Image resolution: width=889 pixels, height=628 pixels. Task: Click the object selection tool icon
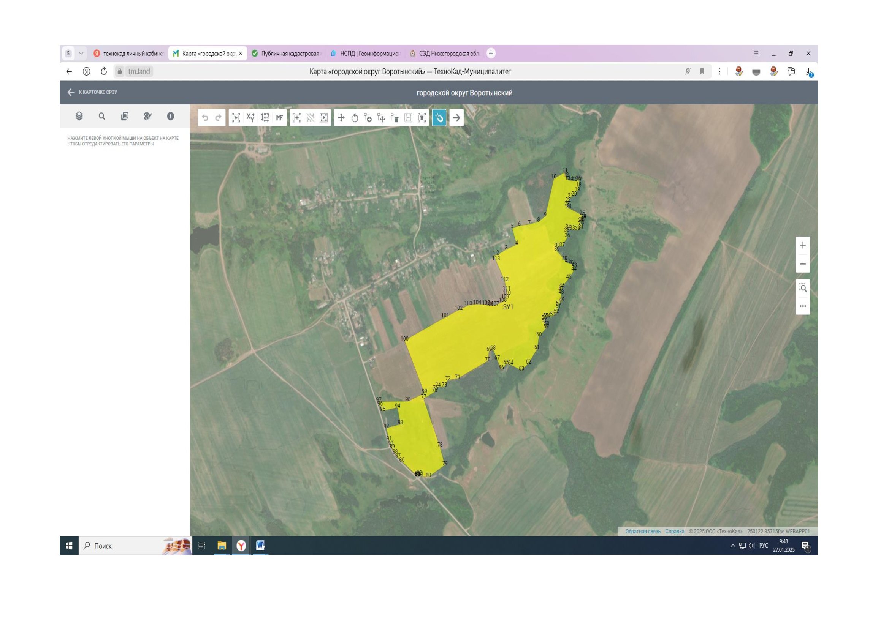coord(235,118)
